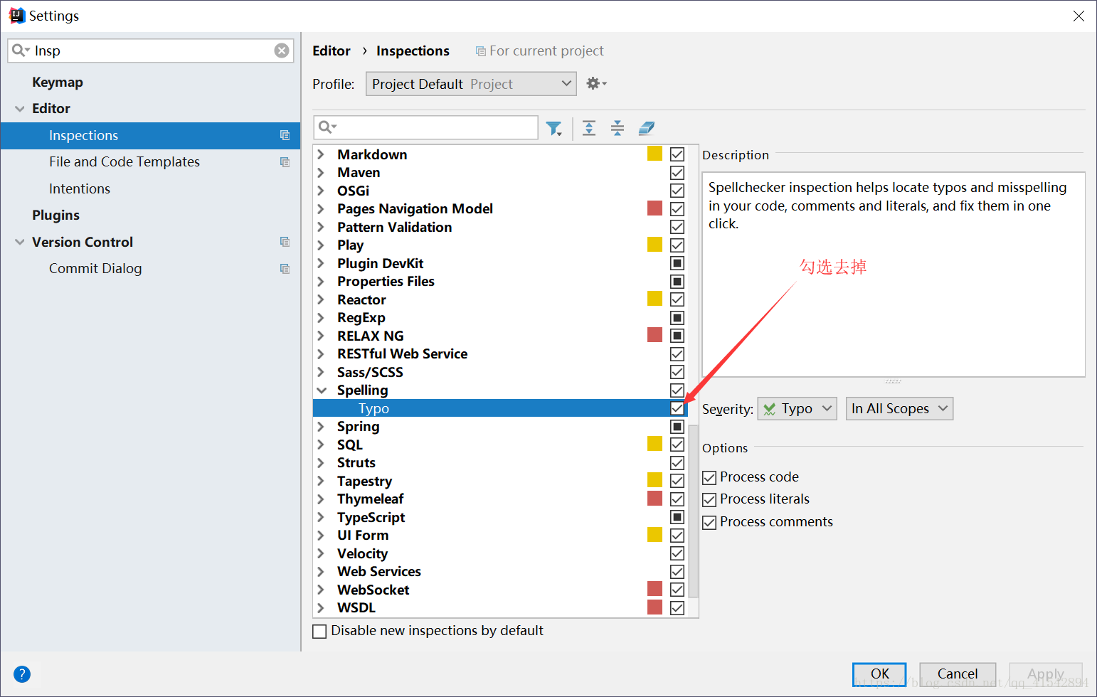Clear the Insp search field text

click(282, 50)
